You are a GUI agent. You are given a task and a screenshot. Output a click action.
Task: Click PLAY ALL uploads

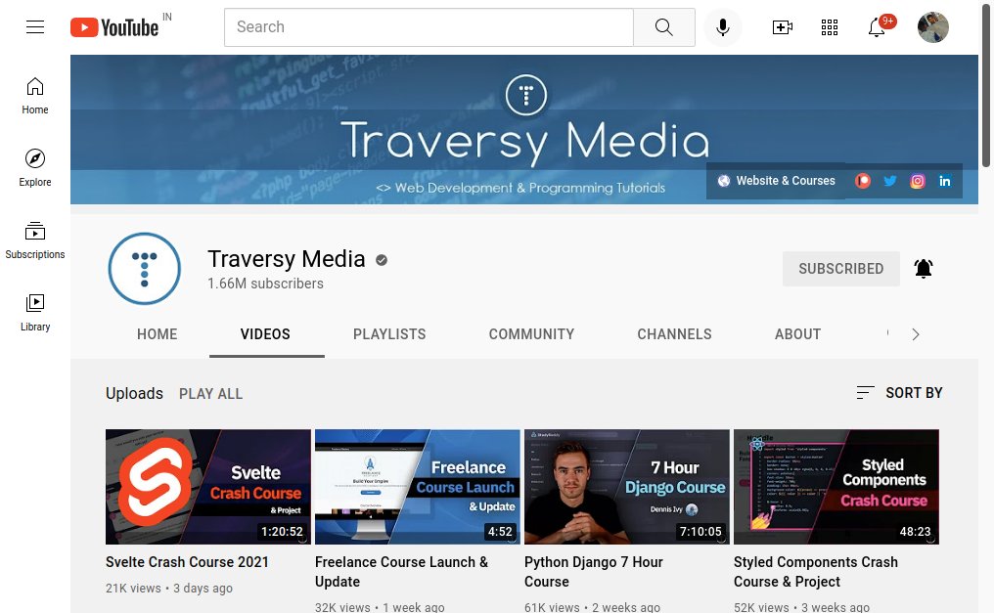[210, 394]
